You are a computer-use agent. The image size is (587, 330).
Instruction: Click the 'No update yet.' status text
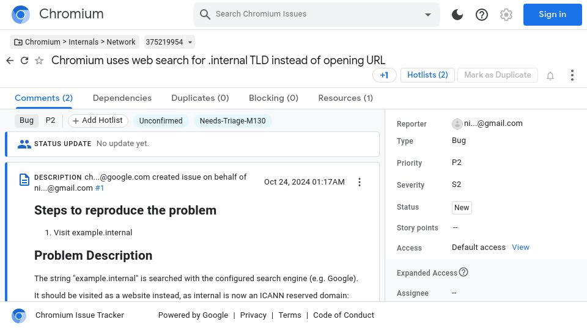pos(123,144)
